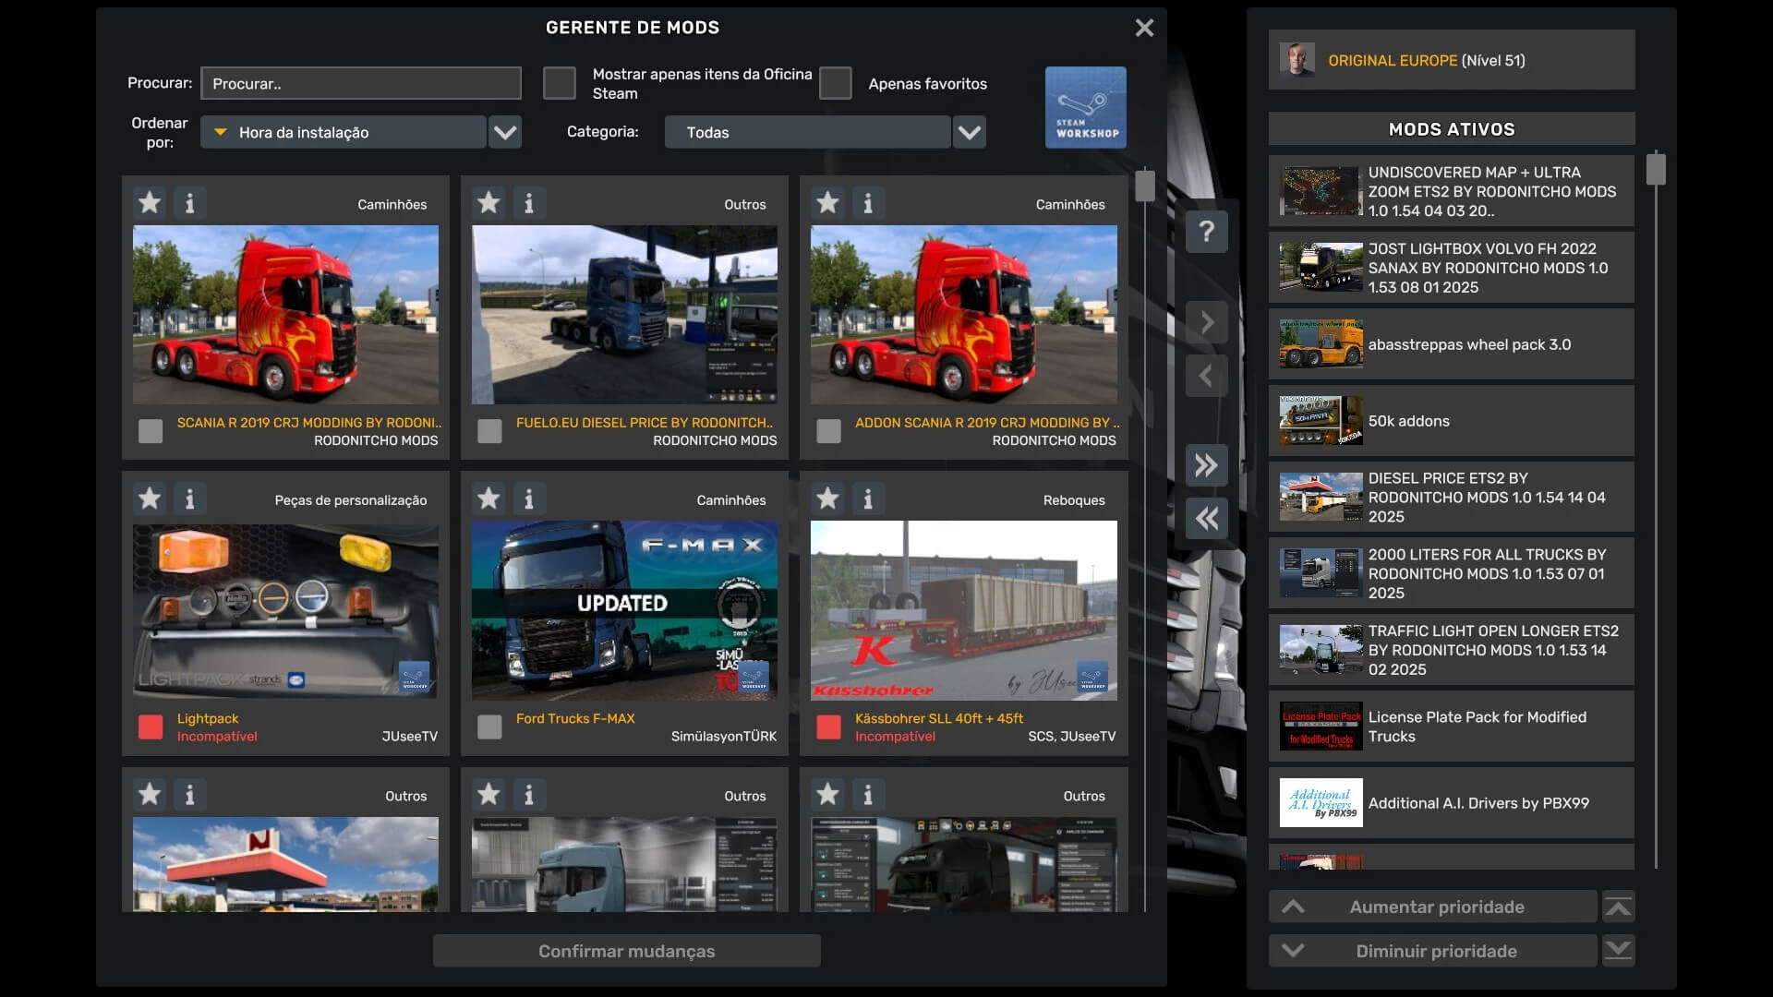Click single right arrow to activate mod
The height and width of the screenshot is (997, 1773).
pos(1206,322)
